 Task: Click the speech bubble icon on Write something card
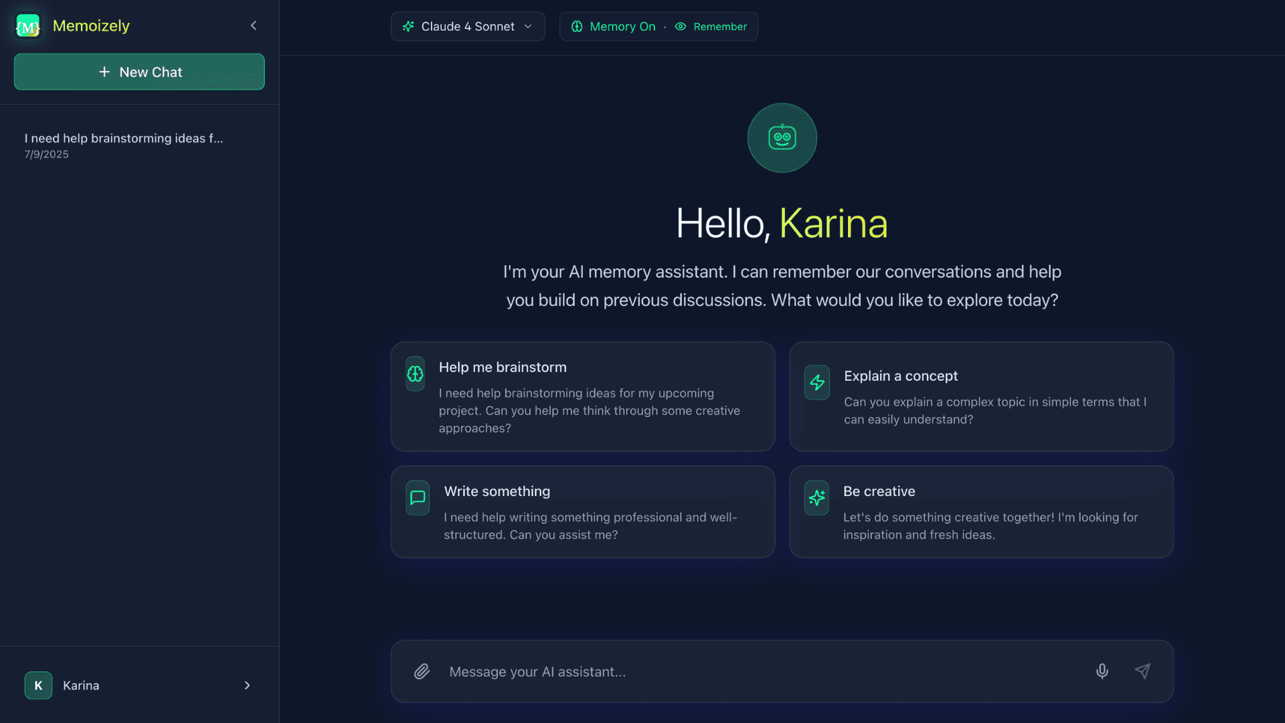click(x=417, y=497)
